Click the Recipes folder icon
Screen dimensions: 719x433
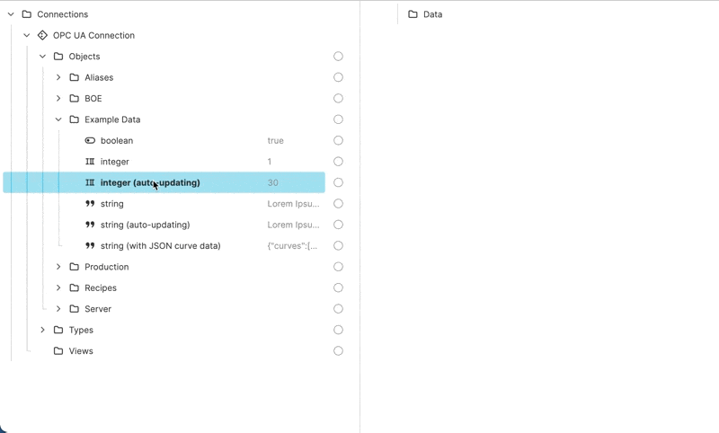[74, 288]
